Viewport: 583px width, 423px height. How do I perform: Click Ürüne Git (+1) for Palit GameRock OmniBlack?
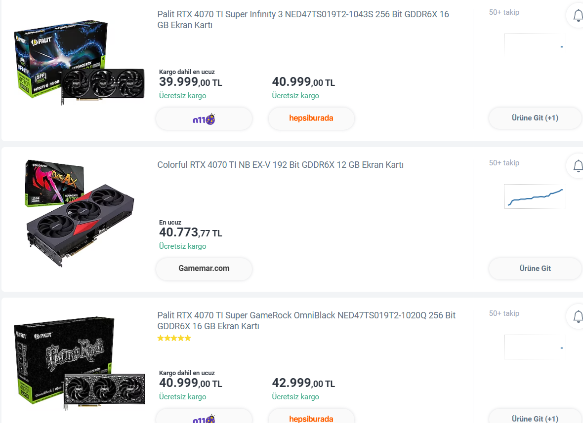(x=535, y=417)
